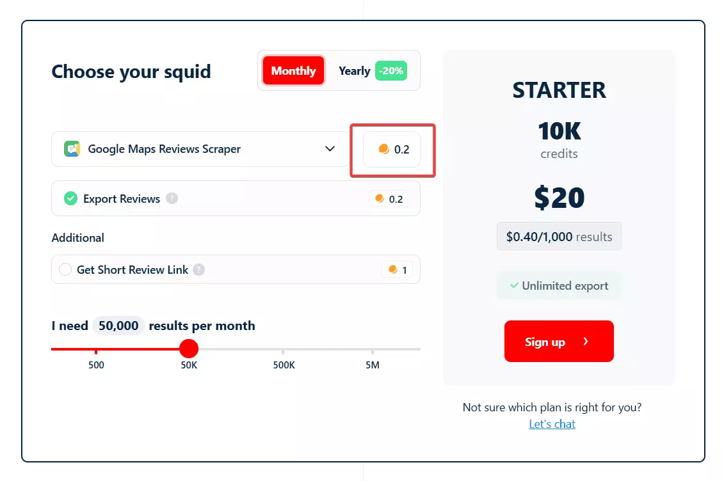Image resolution: width=724 pixels, height=481 pixels.
Task: Click the highlighted 0.2 credit coin icon
Action: (x=385, y=150)
